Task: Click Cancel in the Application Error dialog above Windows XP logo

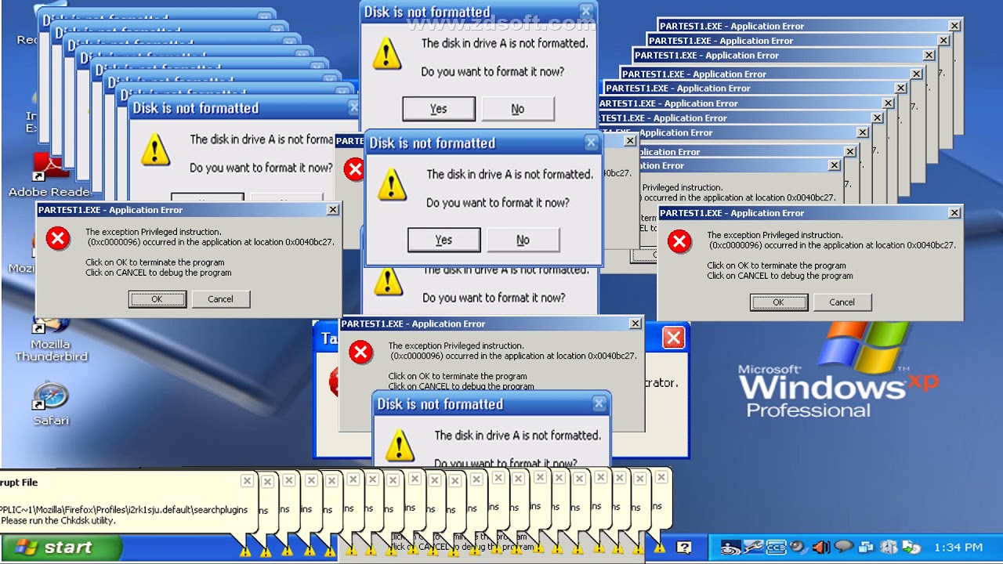Action: point(842,302)
